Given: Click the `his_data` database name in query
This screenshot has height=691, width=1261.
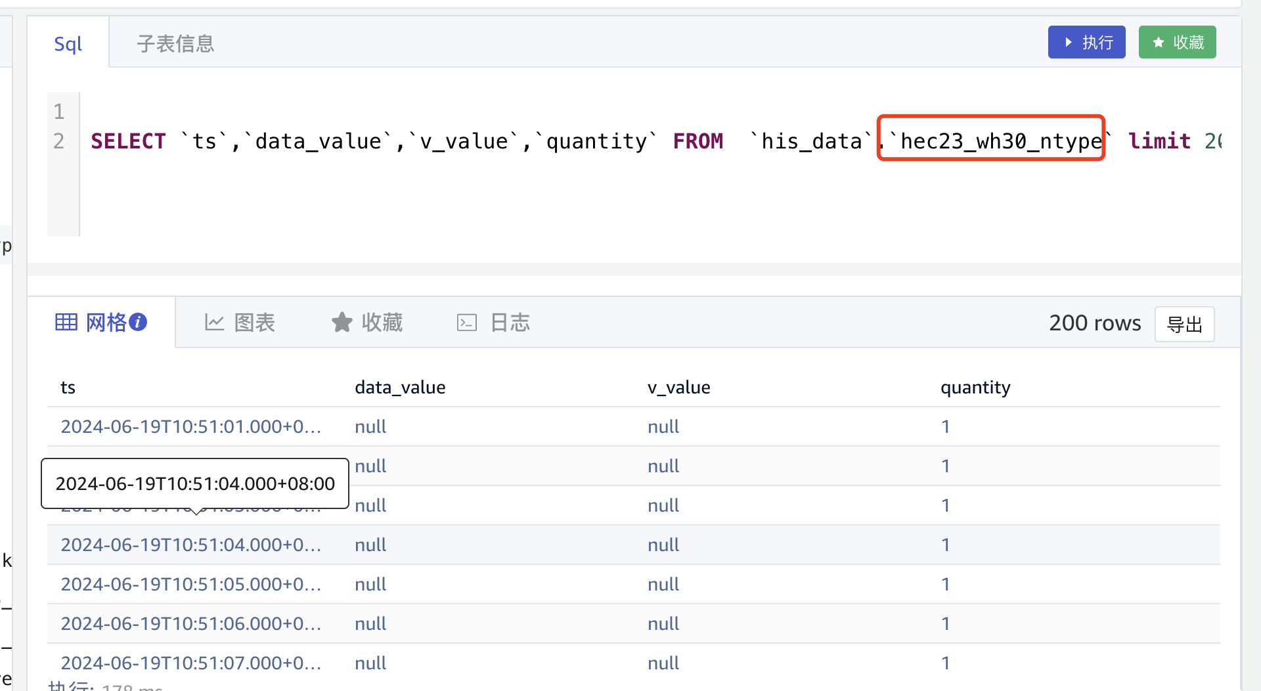Looking at the screenshot, I should [x=811, y=141].
